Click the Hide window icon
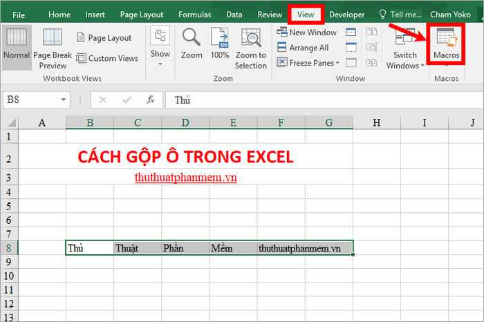 coord(351,48)
